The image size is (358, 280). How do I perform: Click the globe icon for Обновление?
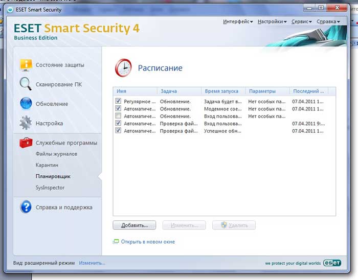[x=26, y=103]
